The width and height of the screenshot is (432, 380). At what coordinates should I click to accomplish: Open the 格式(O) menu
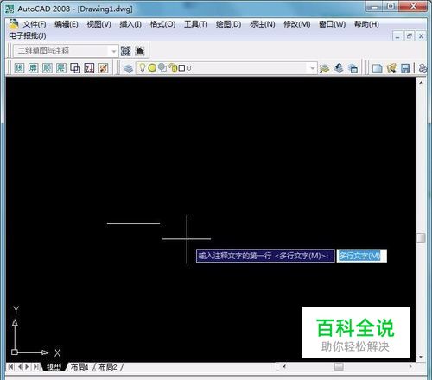coord(162,24)
